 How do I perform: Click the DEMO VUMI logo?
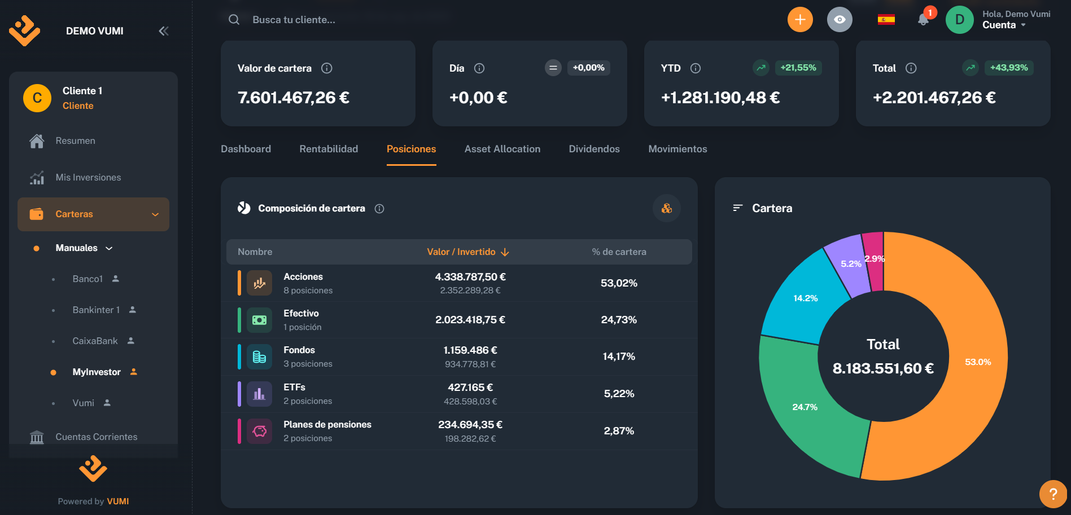coord(25,29)
